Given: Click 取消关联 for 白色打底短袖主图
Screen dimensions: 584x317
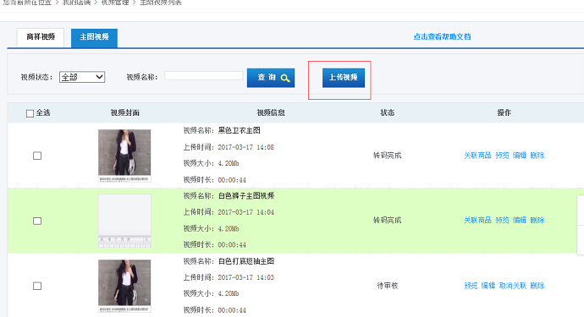Looking at the screenshot, I should pos(513,286).
